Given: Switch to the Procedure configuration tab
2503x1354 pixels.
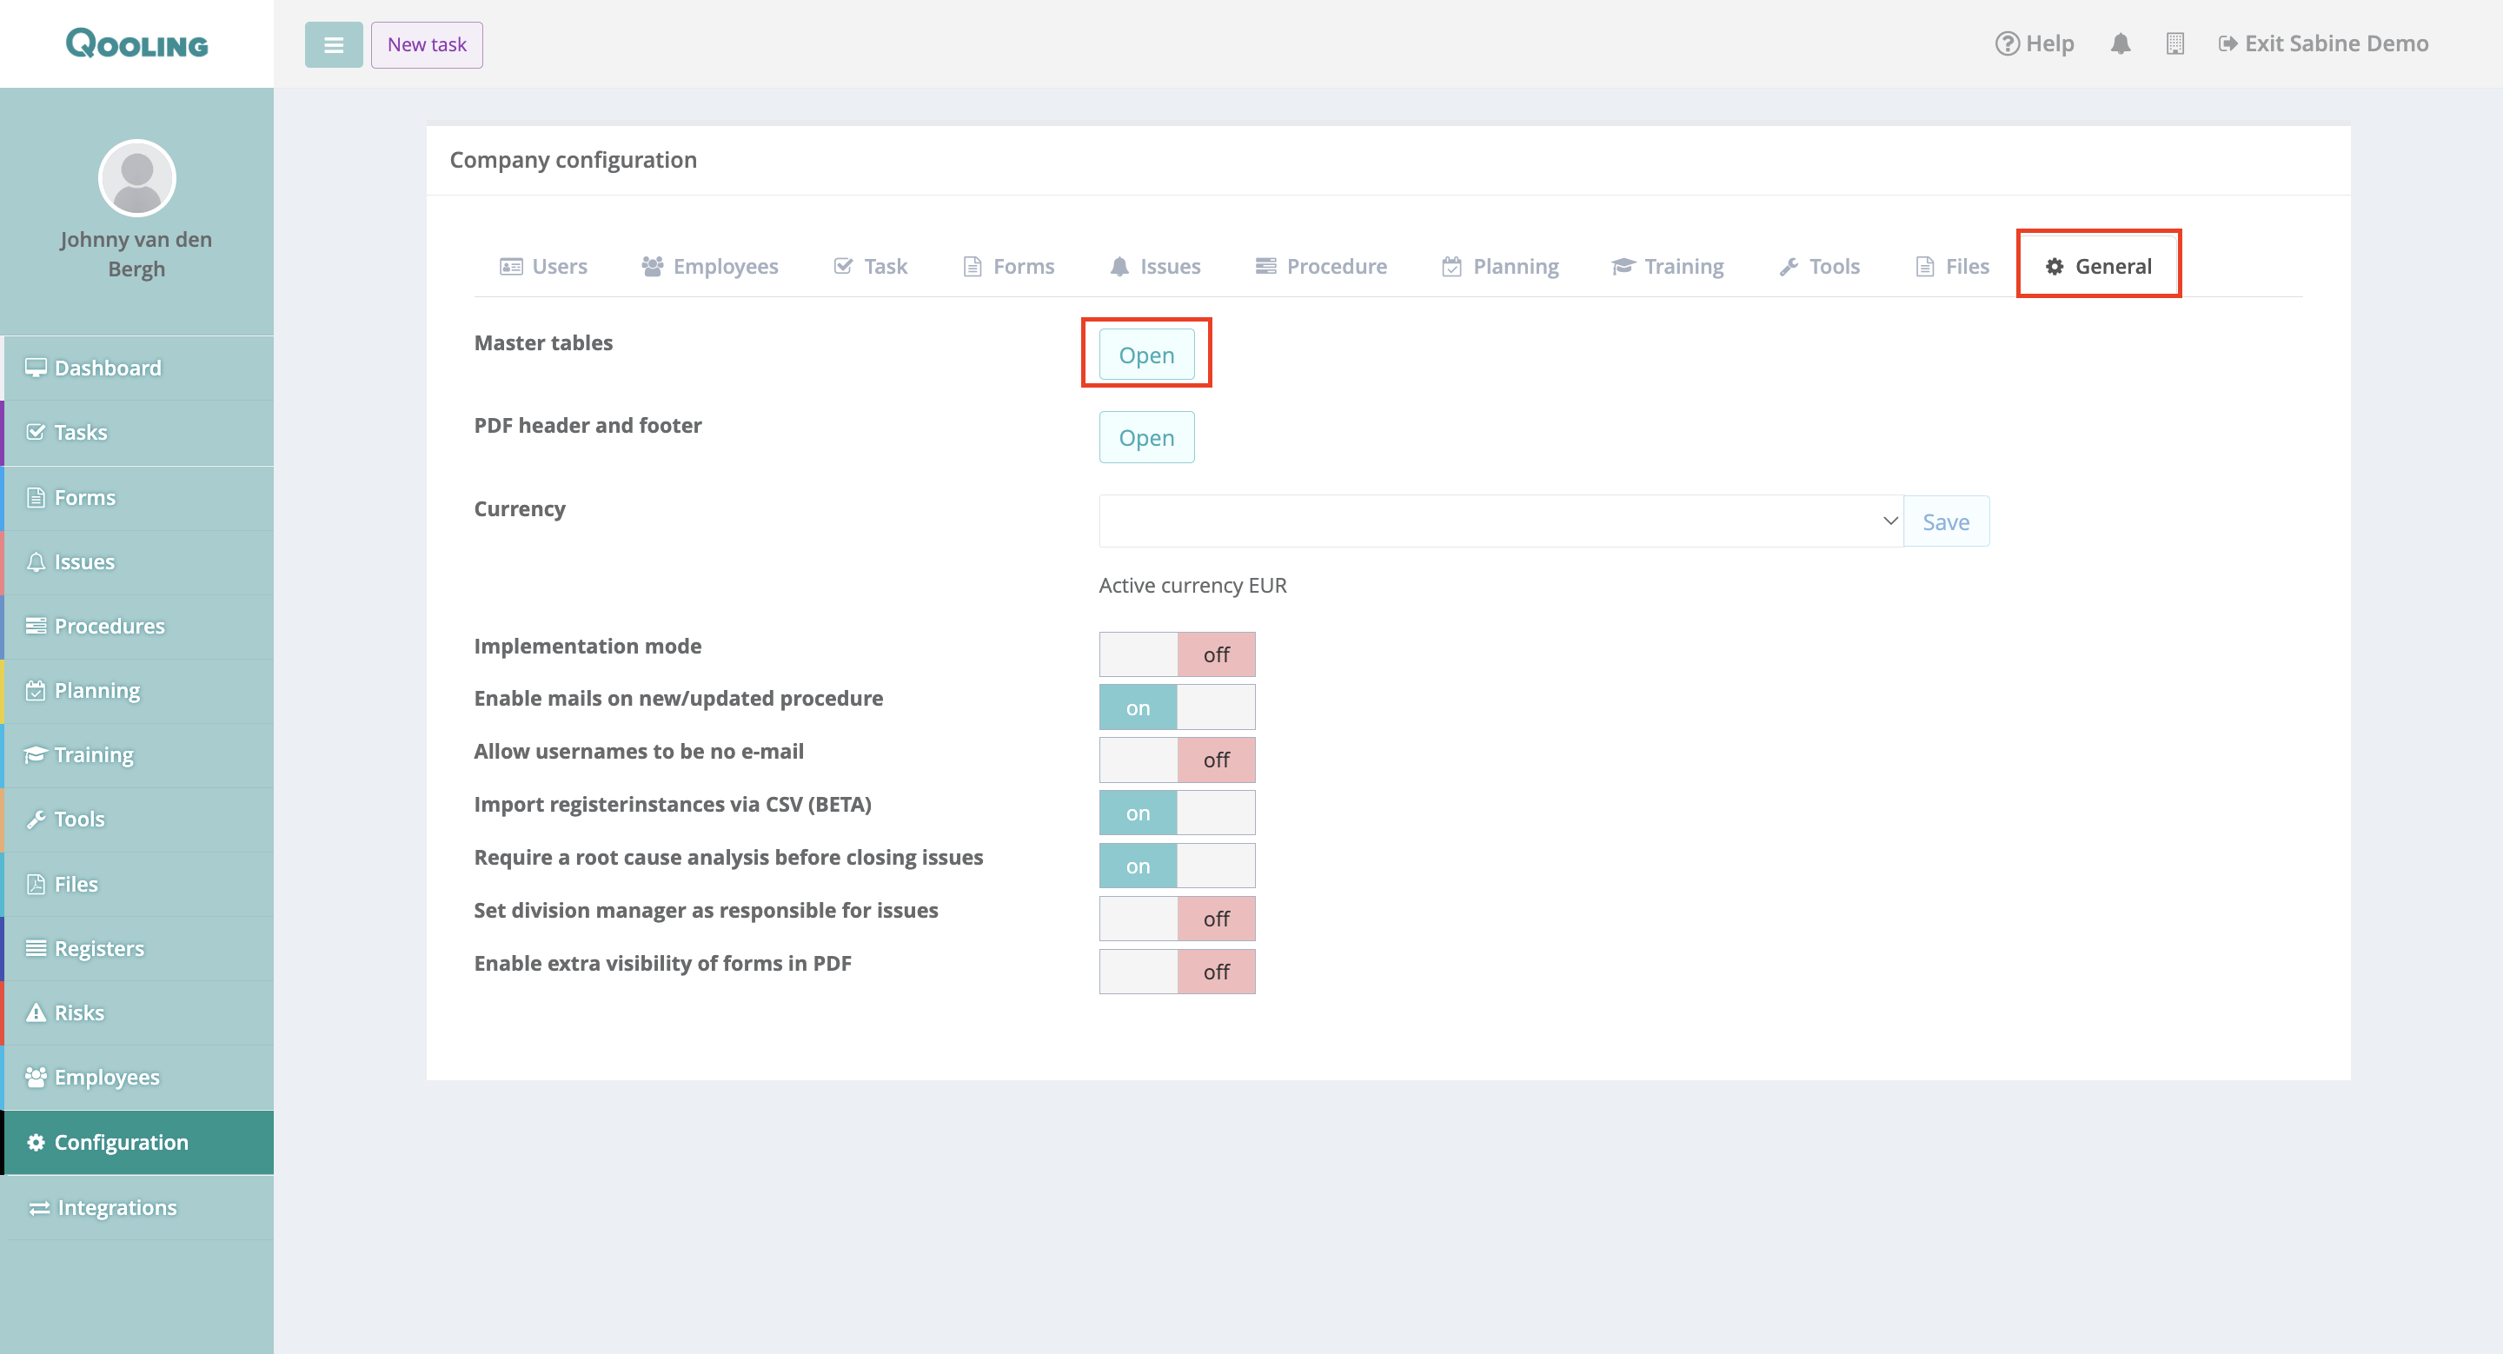Looking at the screenshot, I should (1320, 266).
